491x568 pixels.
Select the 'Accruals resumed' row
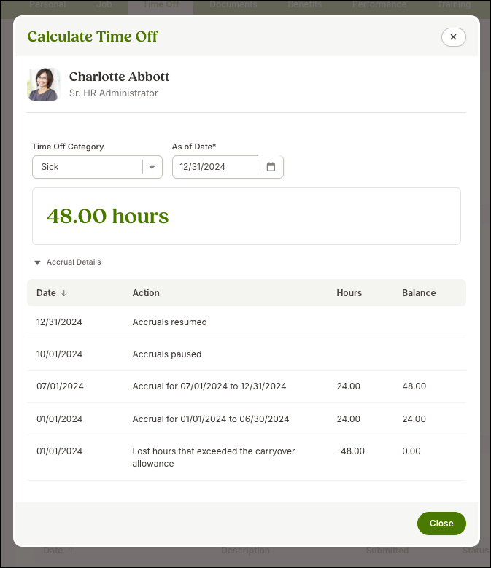coord(247,322)
